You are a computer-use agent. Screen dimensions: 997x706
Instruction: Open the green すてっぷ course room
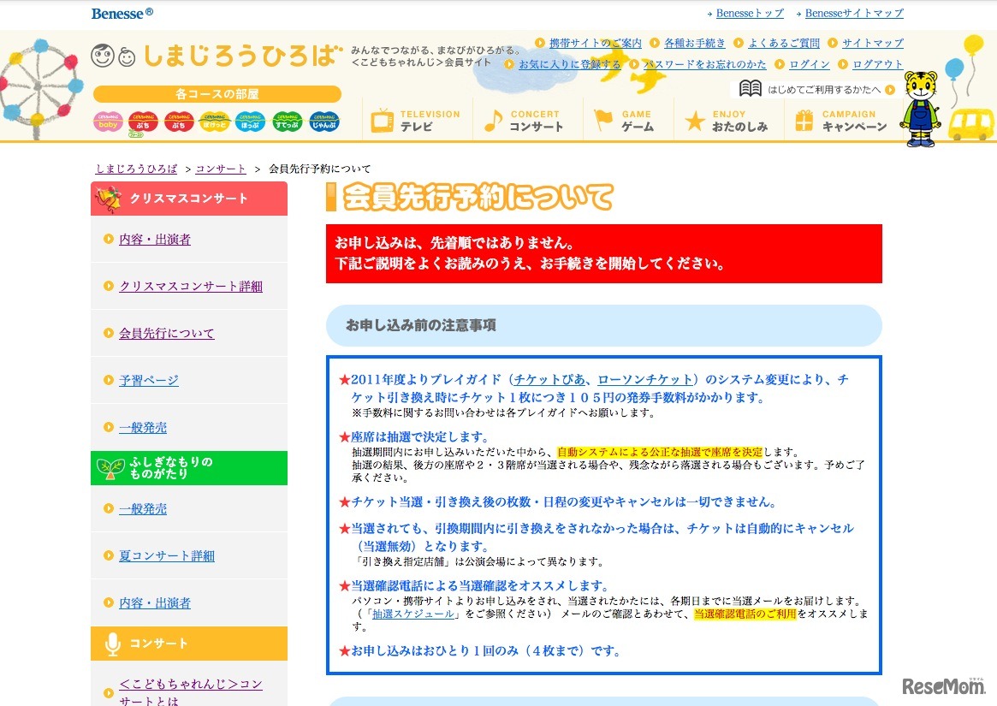286,122
